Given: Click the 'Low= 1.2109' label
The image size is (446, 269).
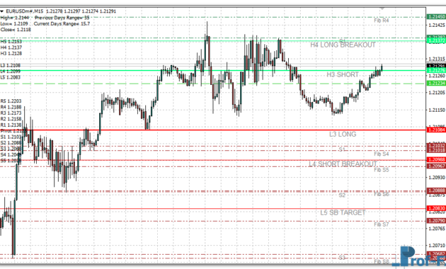Looking at the screenshot, I should (14, 23).
